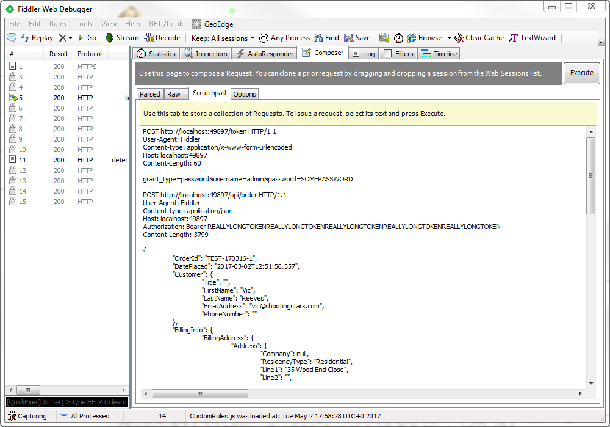
Task: Click the GeoEdge menu icon
Action: pos(196,24)
